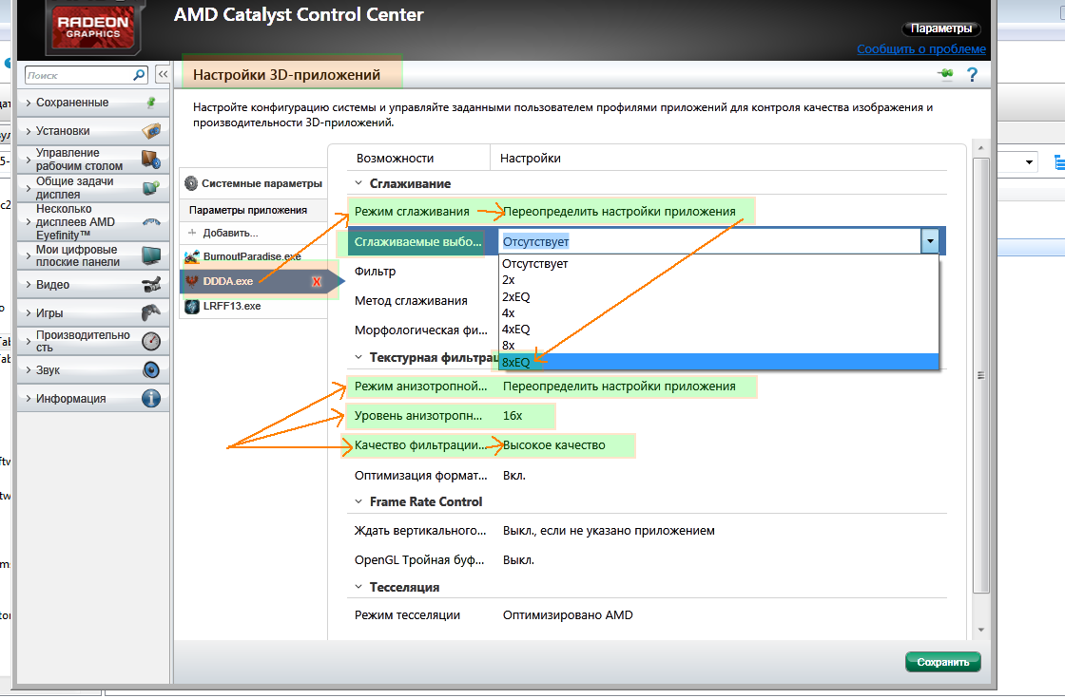The height and width of the screenshot is (698, 1065).
Task: Open help with question mark icon
Action: [x=972, y=74]
